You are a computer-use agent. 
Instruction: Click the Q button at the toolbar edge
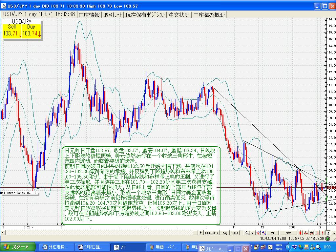click(x=334, y=233)
